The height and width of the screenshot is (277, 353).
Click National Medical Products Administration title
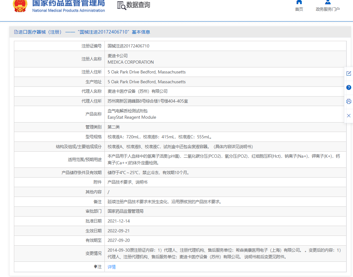click(x=68, y=10)
